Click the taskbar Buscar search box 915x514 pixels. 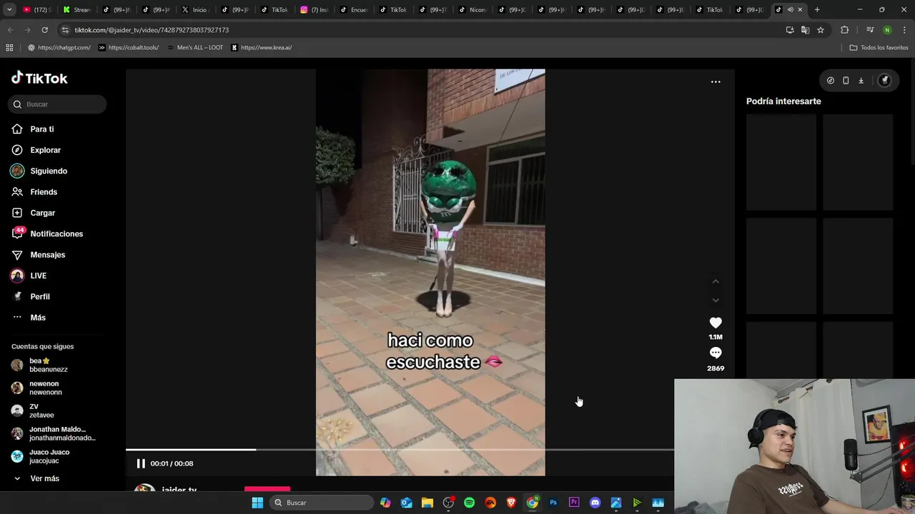pos(322,503)
